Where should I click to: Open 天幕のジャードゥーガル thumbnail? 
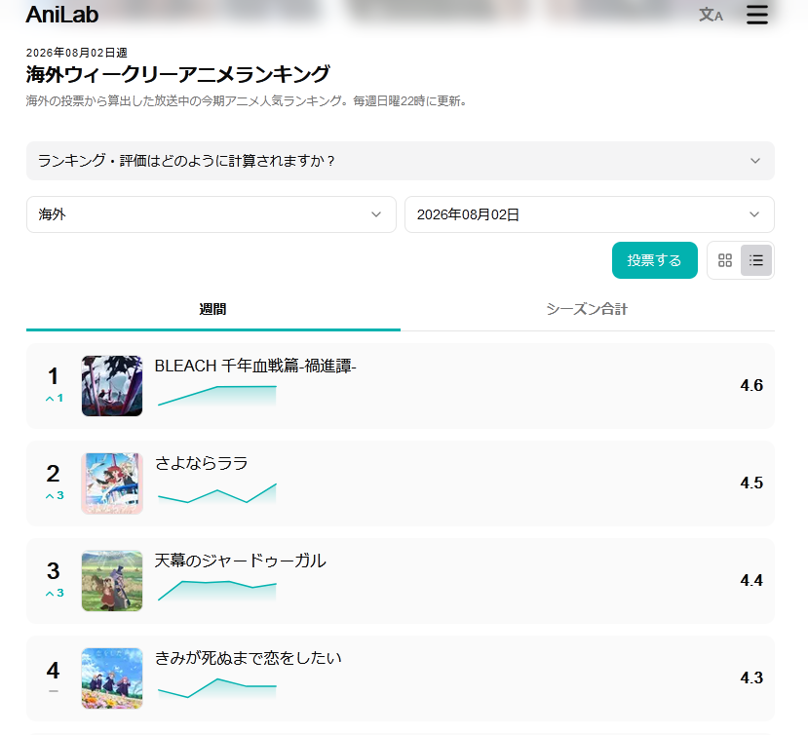tap(112, 581)
